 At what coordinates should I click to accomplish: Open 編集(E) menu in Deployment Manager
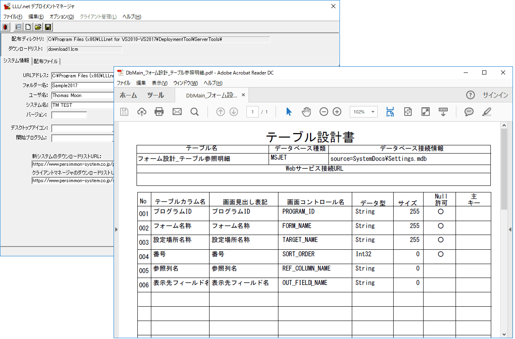[x=36, y=17]
